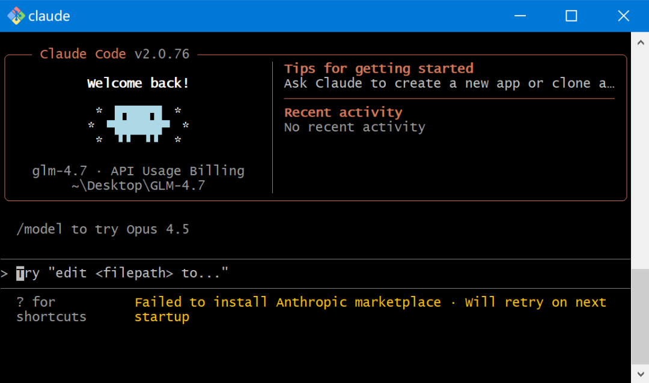Click the scrollbar down arrow

[641, 374]
